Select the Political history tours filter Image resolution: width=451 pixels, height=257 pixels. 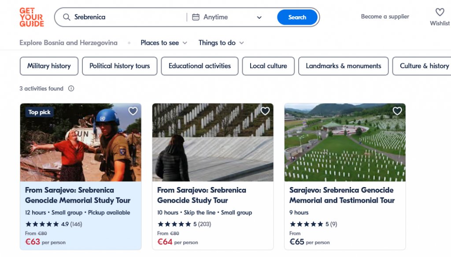tap(119, 66)
